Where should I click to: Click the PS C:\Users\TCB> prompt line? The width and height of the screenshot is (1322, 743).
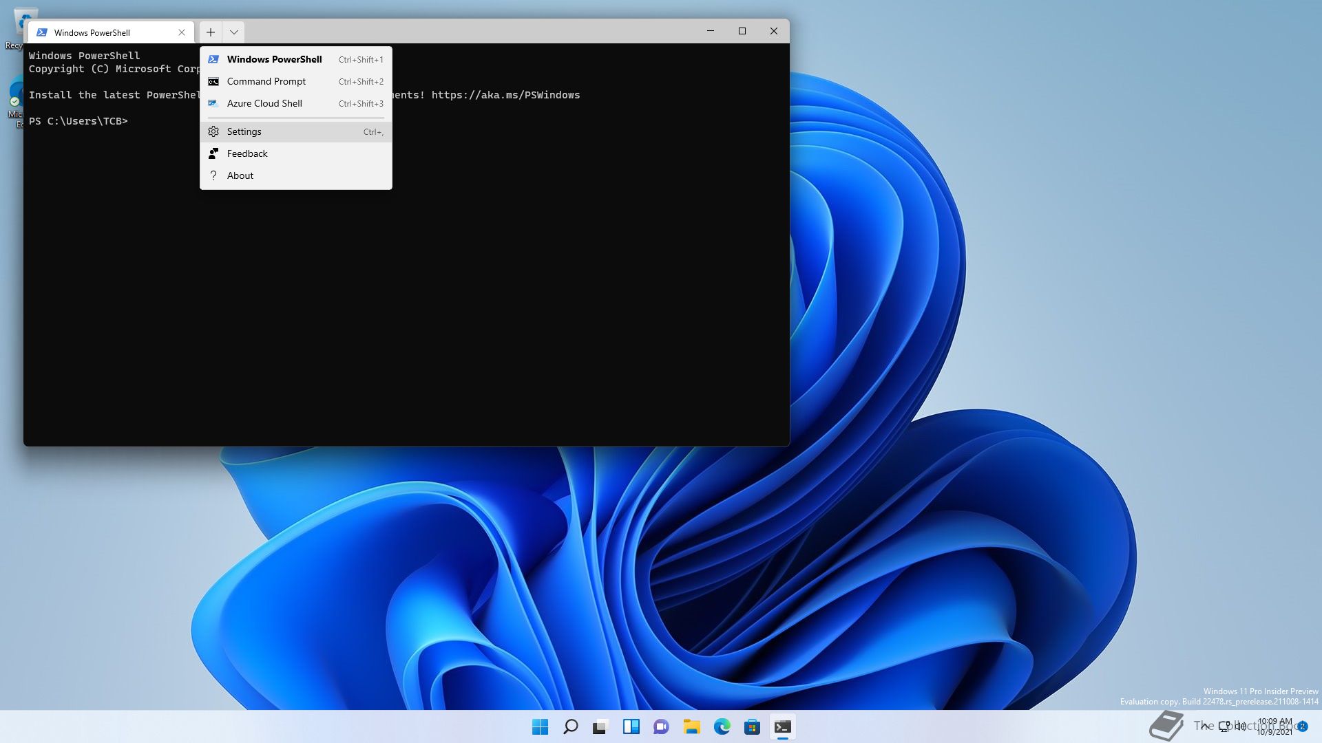click(x=78, y=121)
